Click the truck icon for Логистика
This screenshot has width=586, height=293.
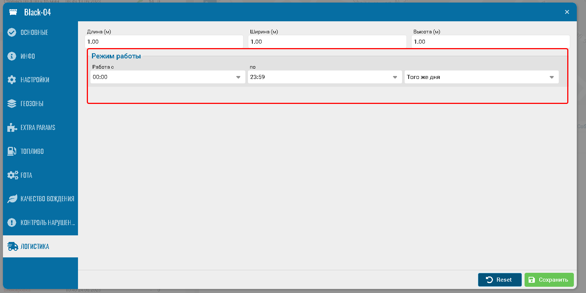pyautogui.click(x=13, y=246)
